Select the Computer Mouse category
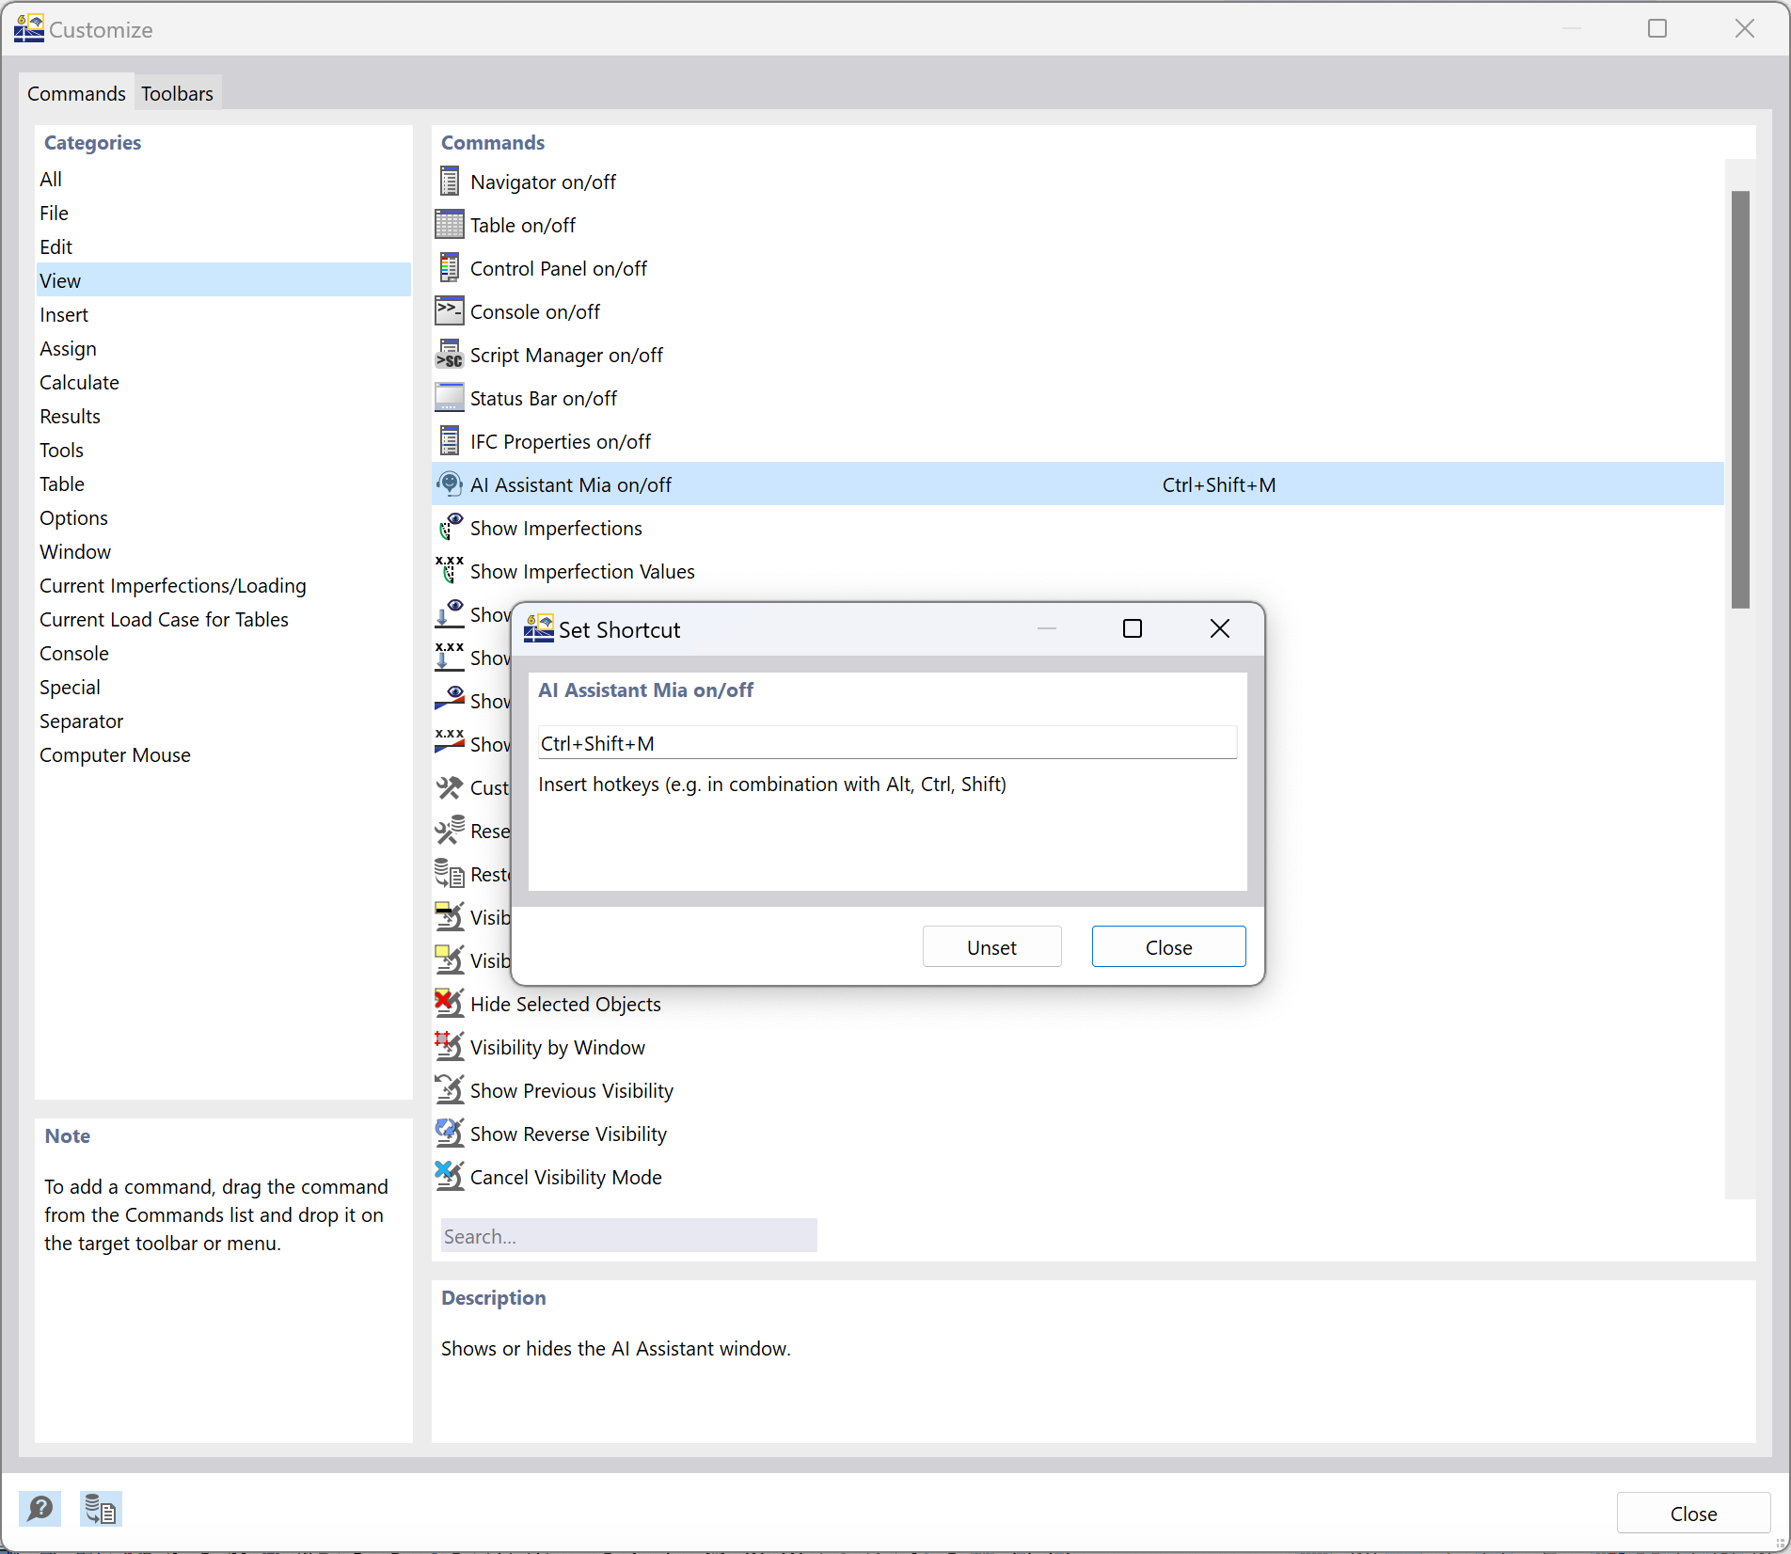Image resolution: width=1791 pixels, height=1554 pixels. 115,754
